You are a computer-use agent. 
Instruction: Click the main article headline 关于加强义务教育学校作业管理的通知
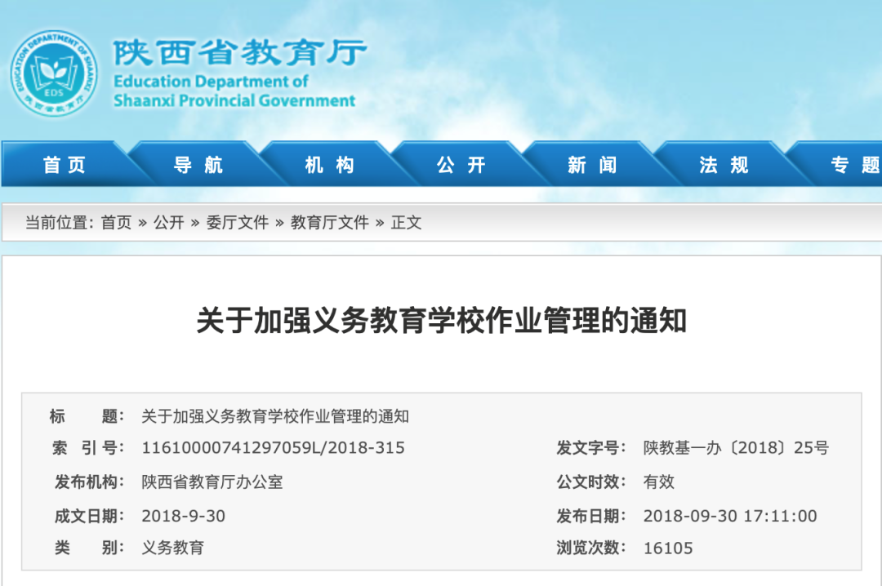click(441, 321)
